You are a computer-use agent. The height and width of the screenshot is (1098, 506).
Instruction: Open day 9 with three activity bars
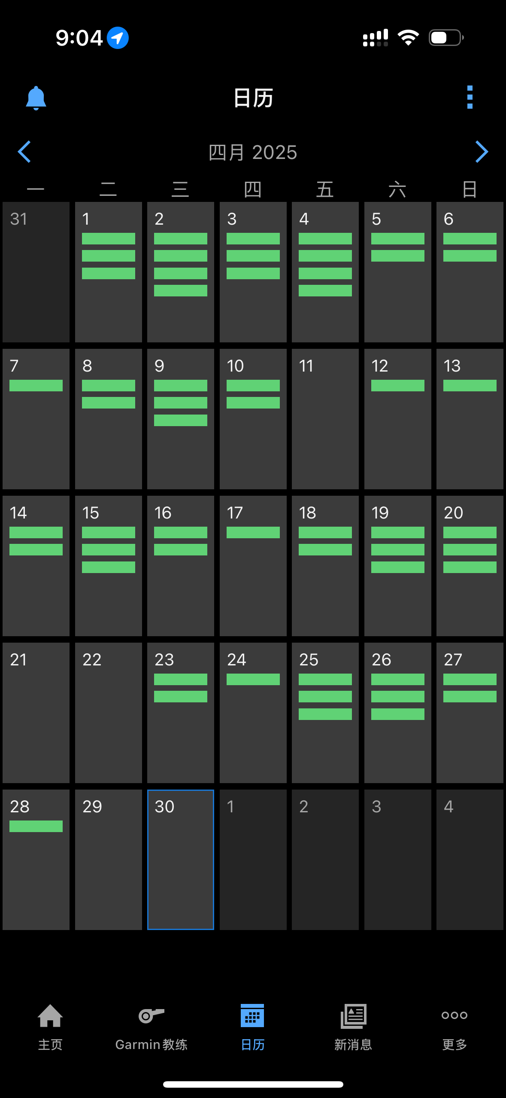[x=181, y=419]
